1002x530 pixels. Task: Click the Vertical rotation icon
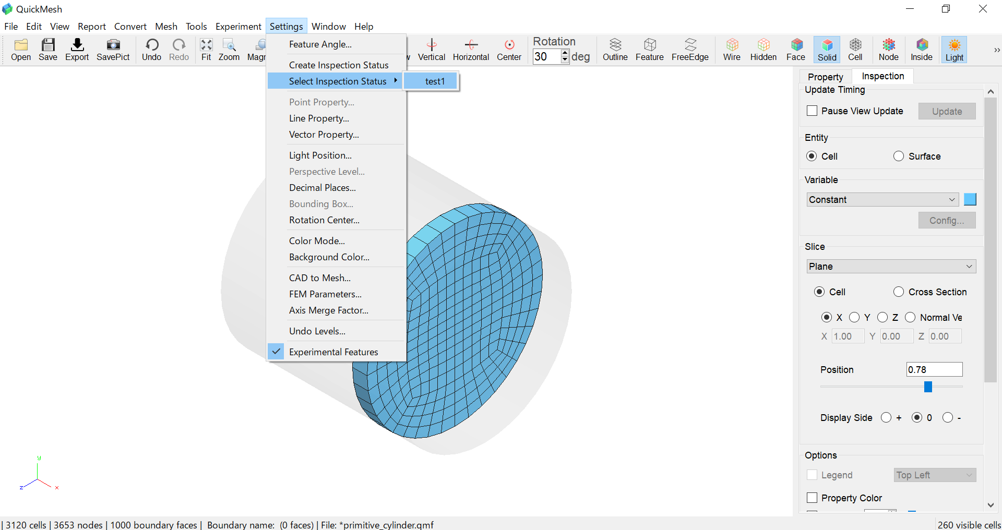tap(432, 50)
